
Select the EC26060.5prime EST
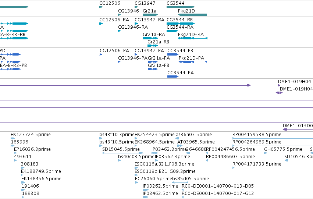153,179
